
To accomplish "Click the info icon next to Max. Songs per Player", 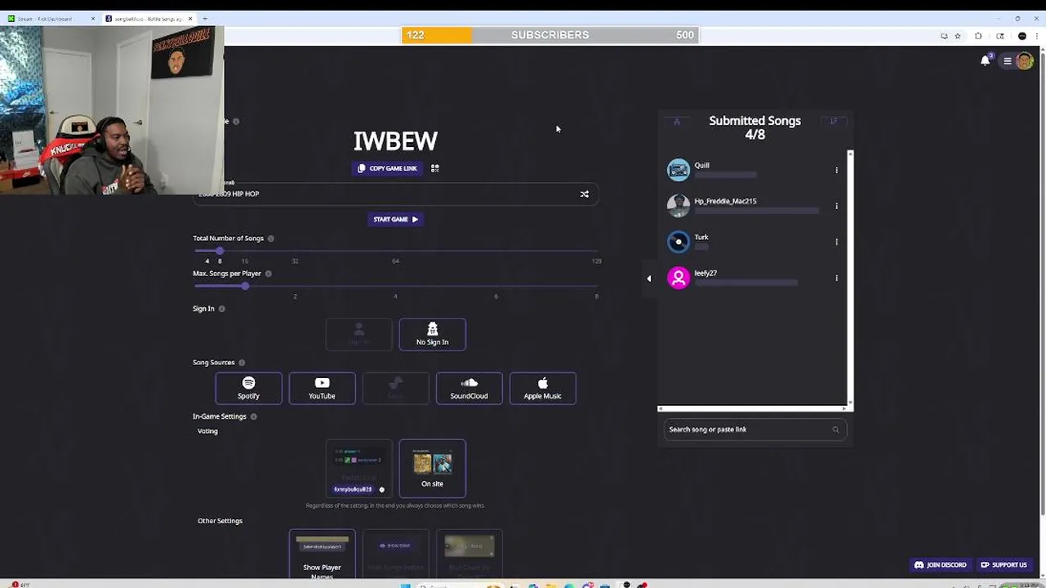I will (x=269, y=274).
